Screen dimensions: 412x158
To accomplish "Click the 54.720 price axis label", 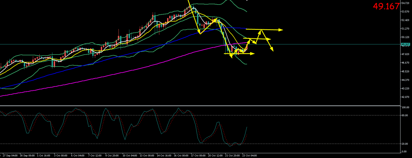I will coord(406,3).
